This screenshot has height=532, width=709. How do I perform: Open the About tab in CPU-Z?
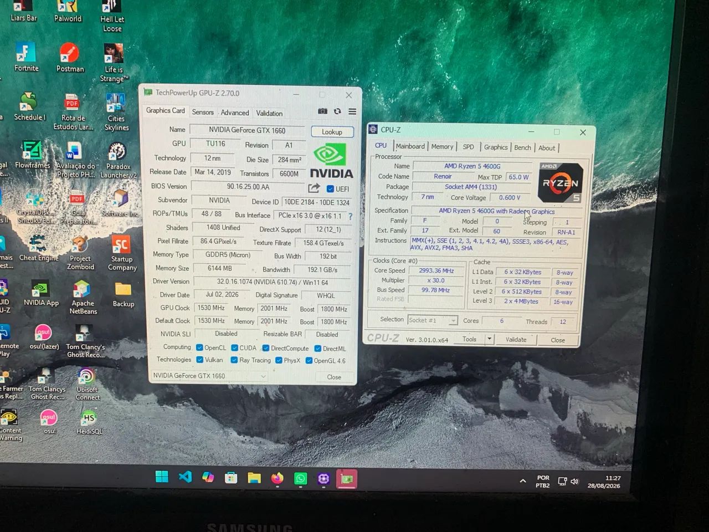coord(547,148)
